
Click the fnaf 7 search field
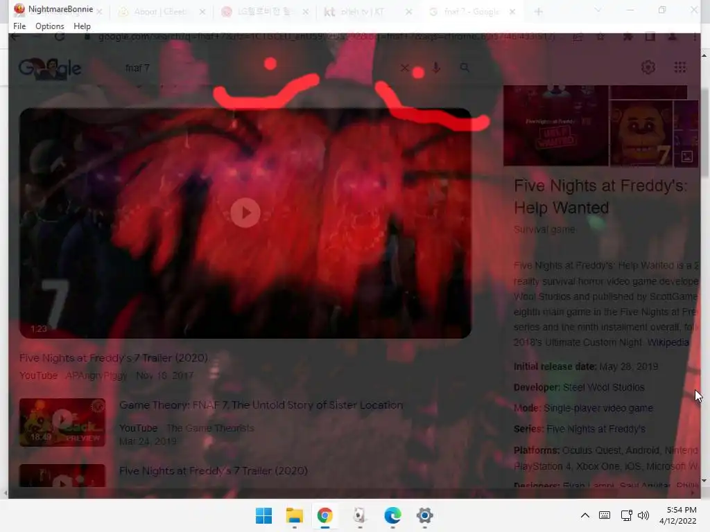pos(258,68)
